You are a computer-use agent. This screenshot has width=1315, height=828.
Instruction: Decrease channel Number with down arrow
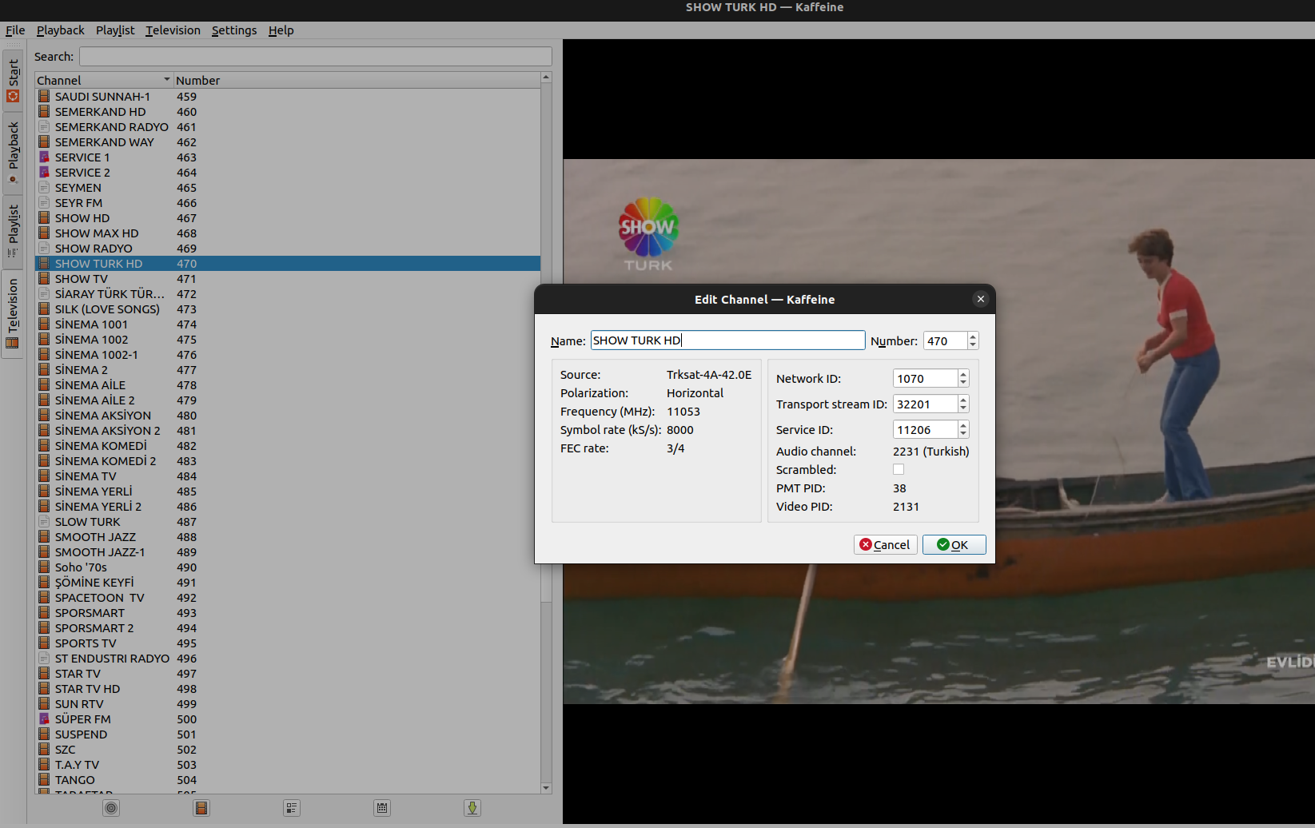pos(973,344)
